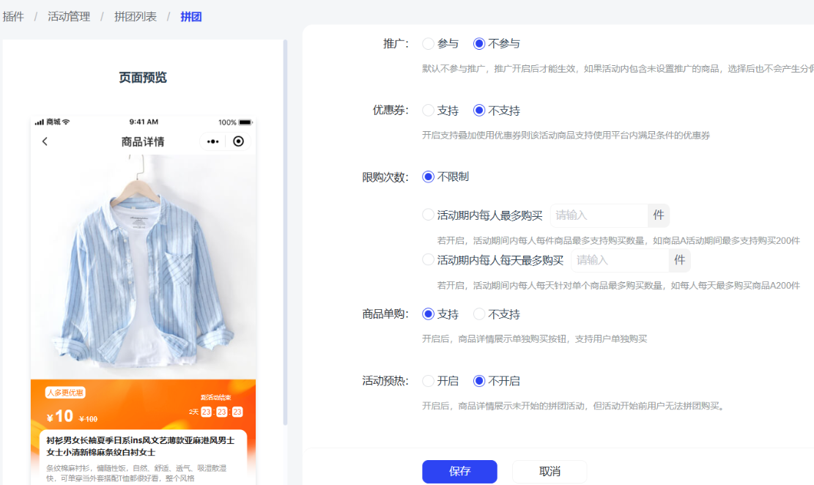
Task: Navigate to 插件 breadcrumb
Action: (x=13, y=16)
